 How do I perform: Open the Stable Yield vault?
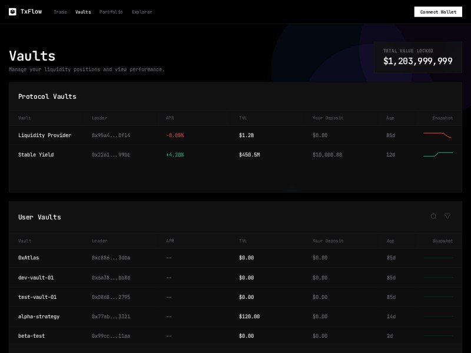(37, 155)
